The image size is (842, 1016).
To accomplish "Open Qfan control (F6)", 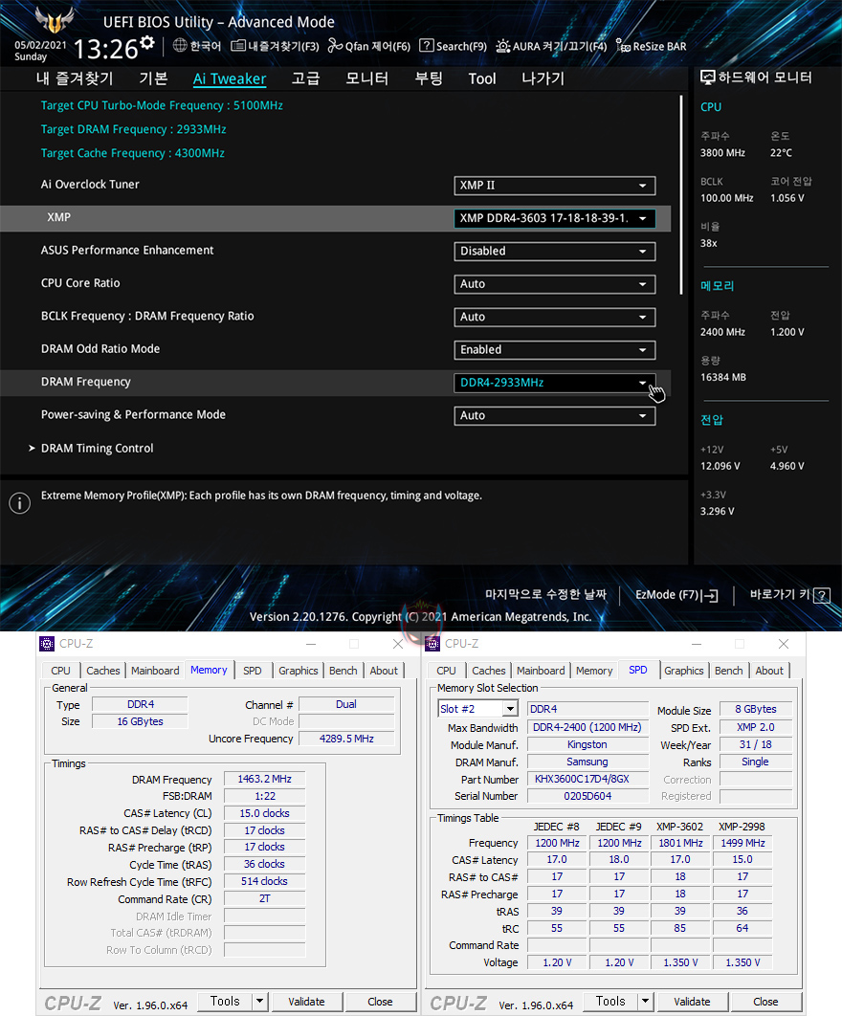I will pyautogui.click(x=368, y=46).
